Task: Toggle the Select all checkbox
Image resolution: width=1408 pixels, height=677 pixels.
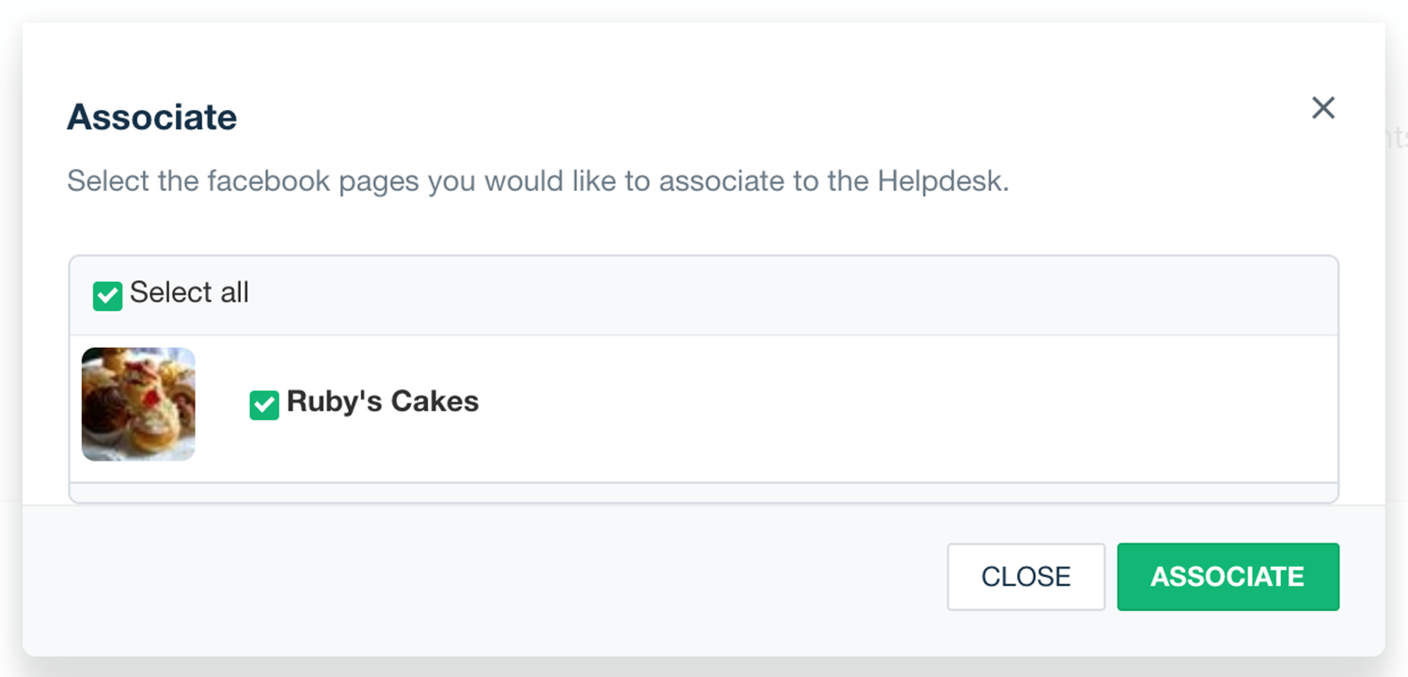Action: click(107, 295)
